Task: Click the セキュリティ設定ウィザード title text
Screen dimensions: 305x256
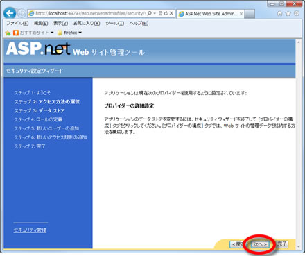Action: 35,71
